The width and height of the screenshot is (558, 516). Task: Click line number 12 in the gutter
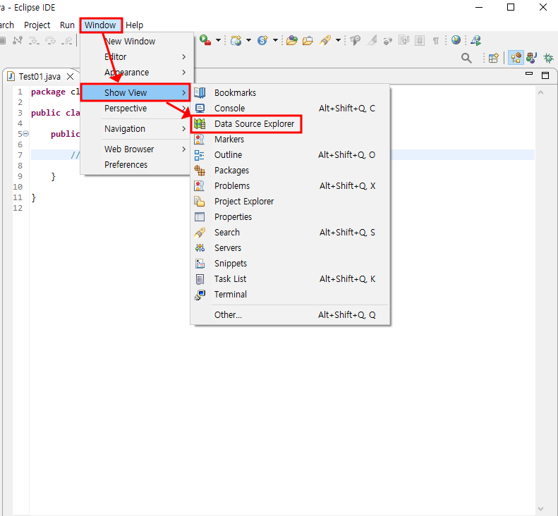pos(18,208)
